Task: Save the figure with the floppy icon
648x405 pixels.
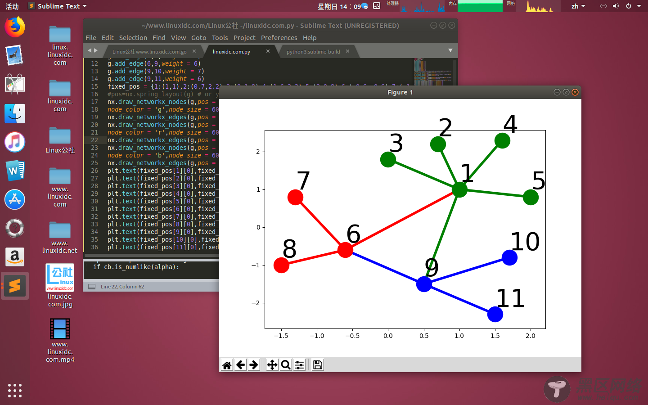Action: [x=318, y=365]
